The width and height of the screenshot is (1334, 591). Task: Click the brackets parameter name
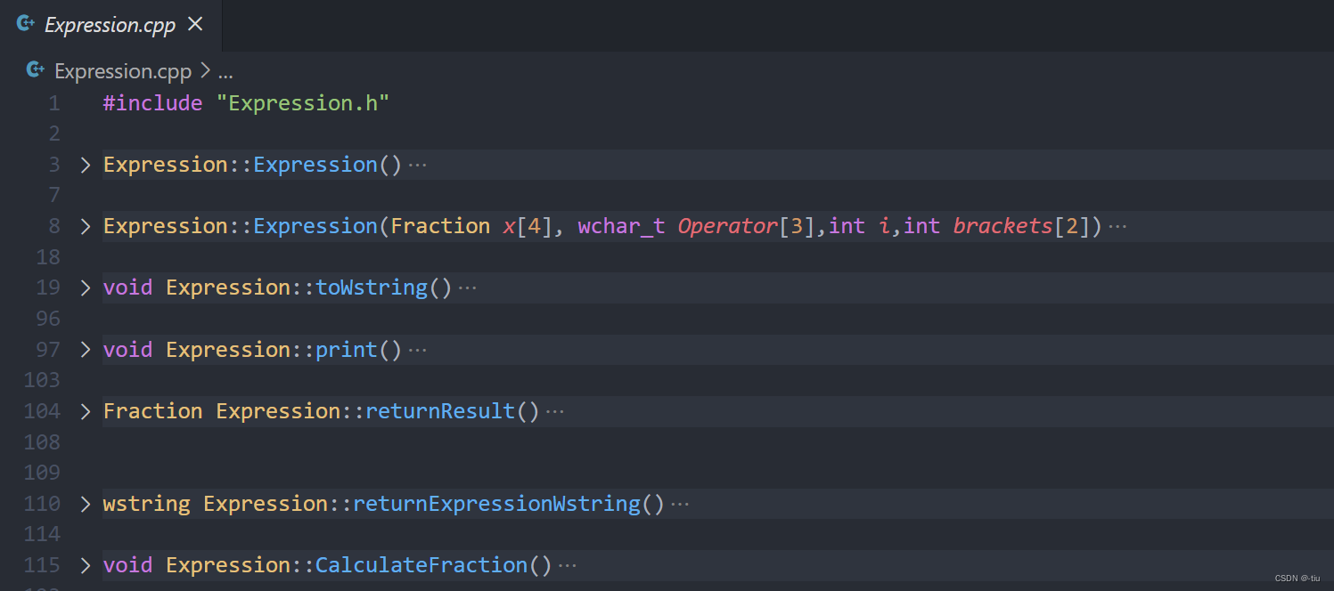click(x=1003, y=226)
